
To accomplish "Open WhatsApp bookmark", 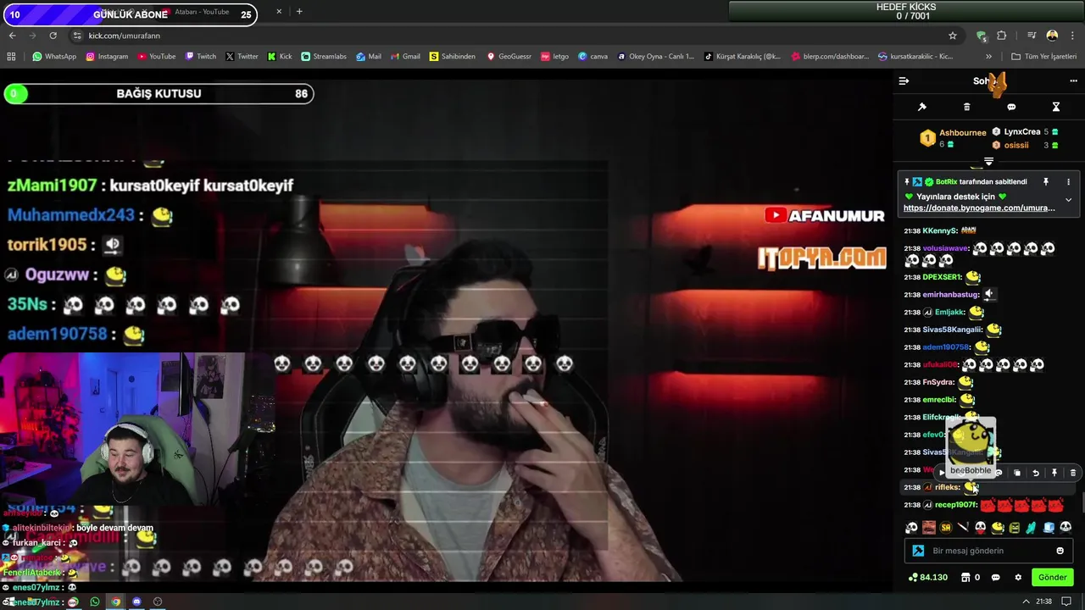I will pos(54,57).
